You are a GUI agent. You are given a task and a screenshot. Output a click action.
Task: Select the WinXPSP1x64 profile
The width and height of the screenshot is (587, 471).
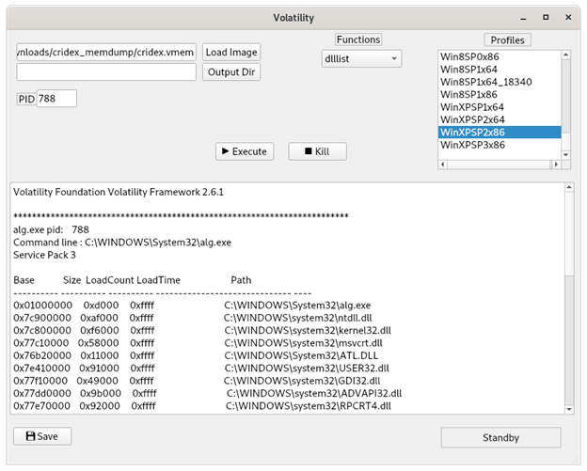pyautogui.click(x=500, y=107)
